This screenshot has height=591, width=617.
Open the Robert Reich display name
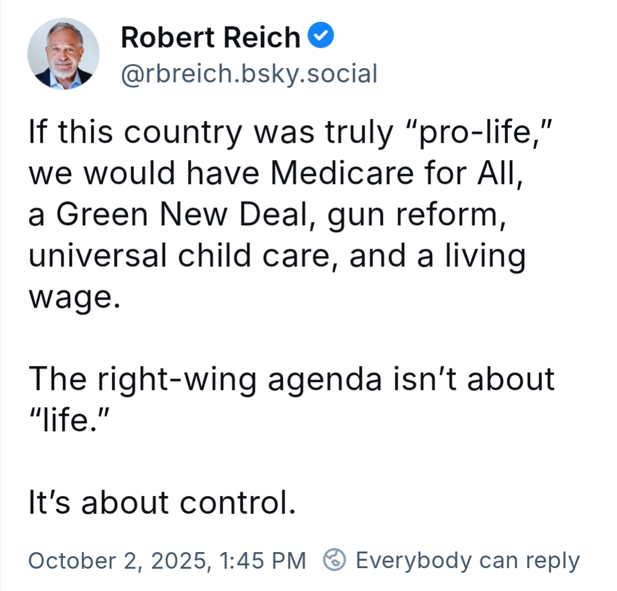[210, 38]
